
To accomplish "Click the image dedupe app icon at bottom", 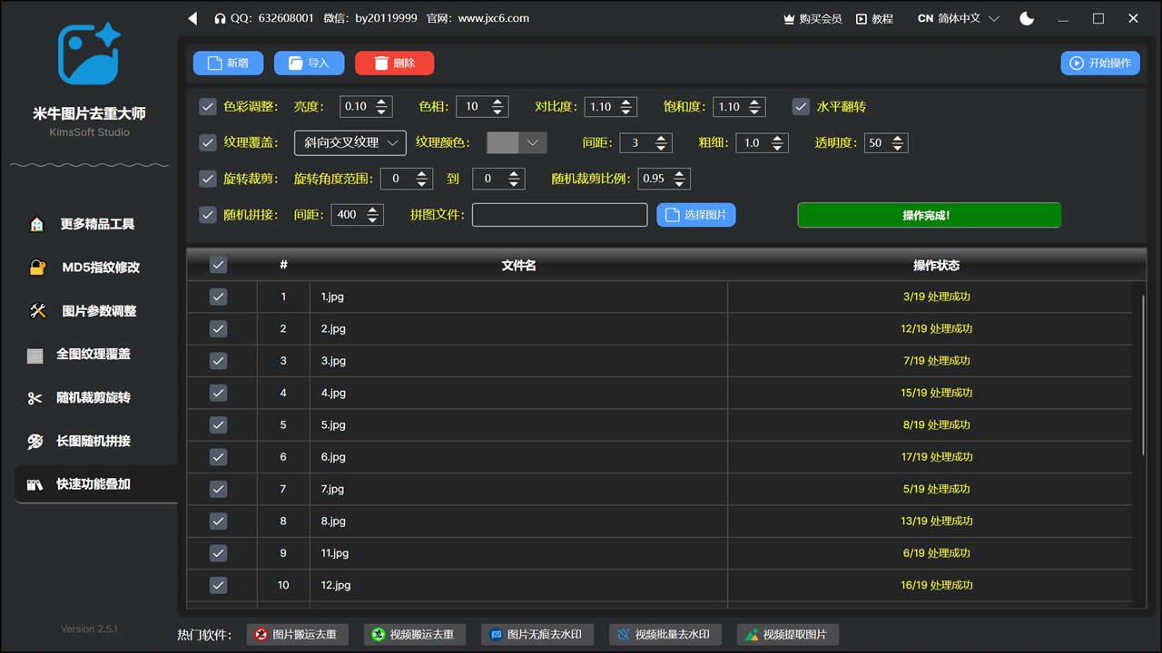I will 261,635.
